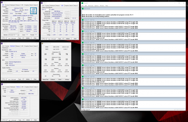Open Settings in RealTemp
Image resolution: width=188 pixels, height=122 pixels.
click(x=67, y=79)
